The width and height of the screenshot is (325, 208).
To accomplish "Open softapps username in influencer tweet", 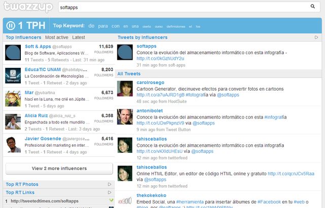I will 147,46.
